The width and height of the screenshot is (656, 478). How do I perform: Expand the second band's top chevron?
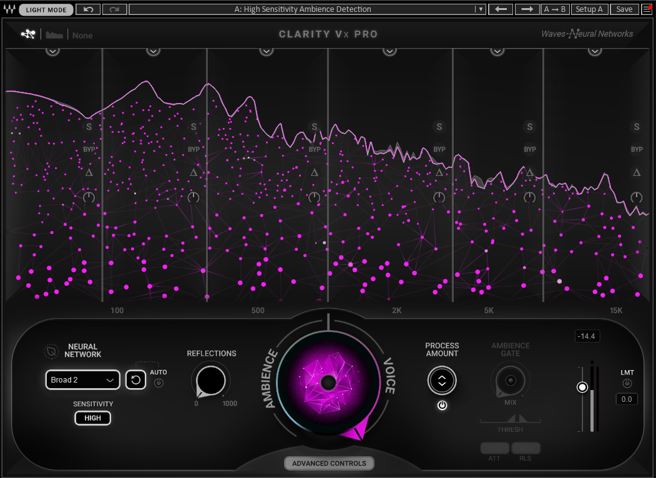click(x=153, y=51)
